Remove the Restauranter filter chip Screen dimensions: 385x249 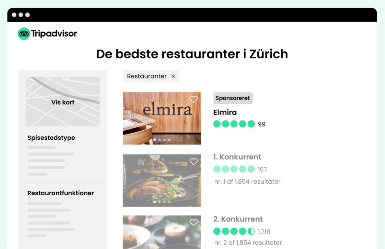pos(173,76)
